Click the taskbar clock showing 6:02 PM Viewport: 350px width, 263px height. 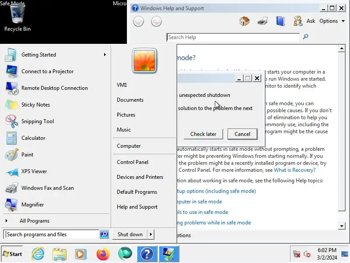pyautogui.click(x=327, y=254)
